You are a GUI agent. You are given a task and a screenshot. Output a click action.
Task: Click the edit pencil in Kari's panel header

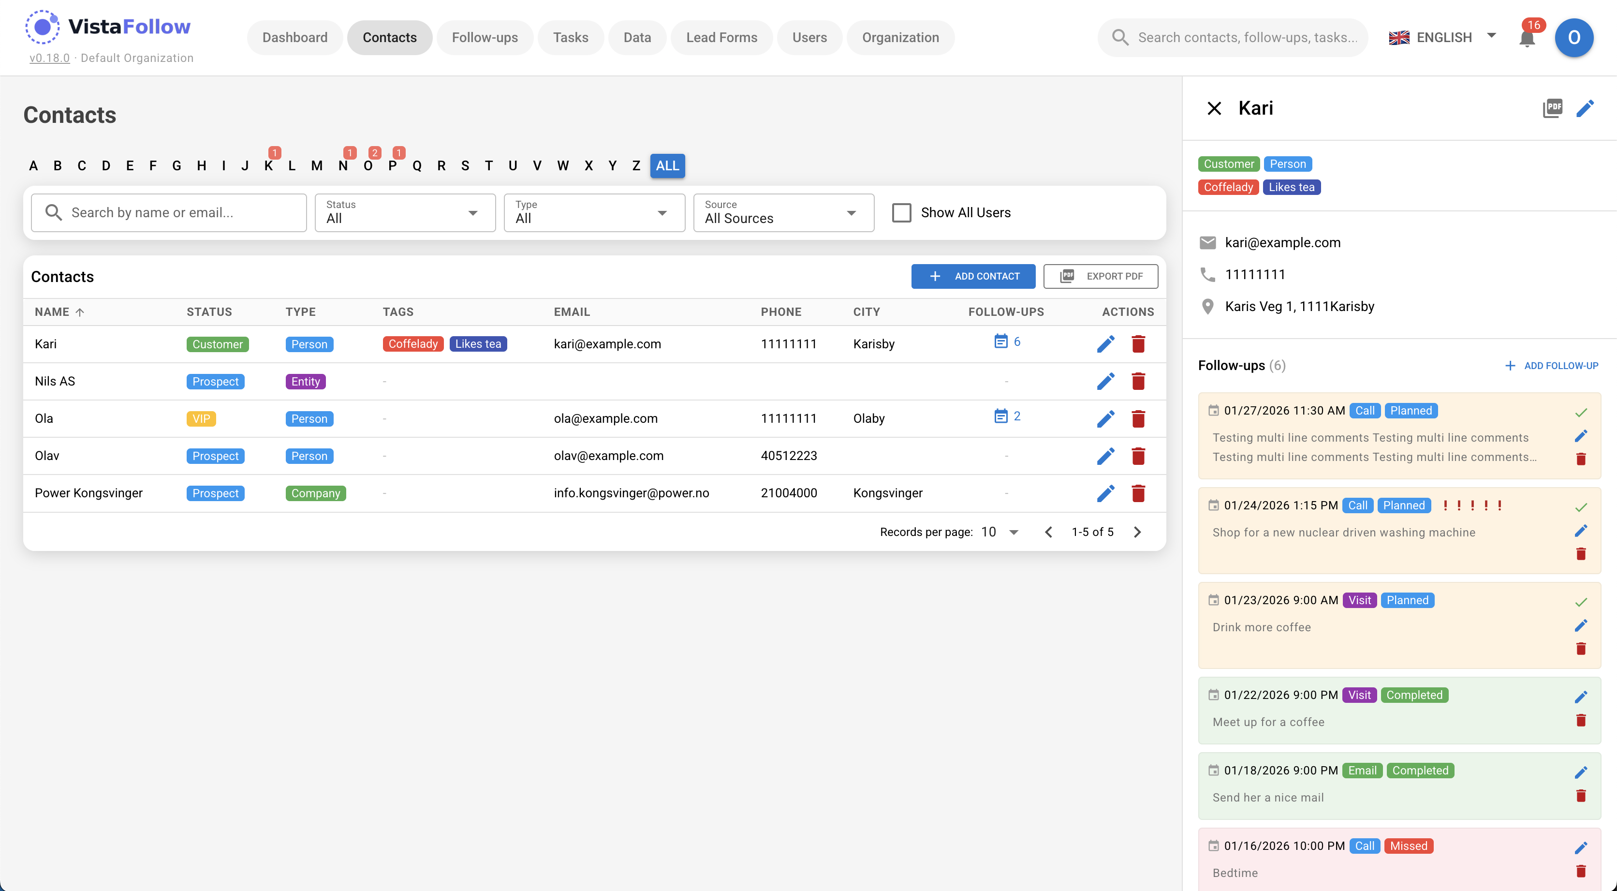coord(1585,108)
